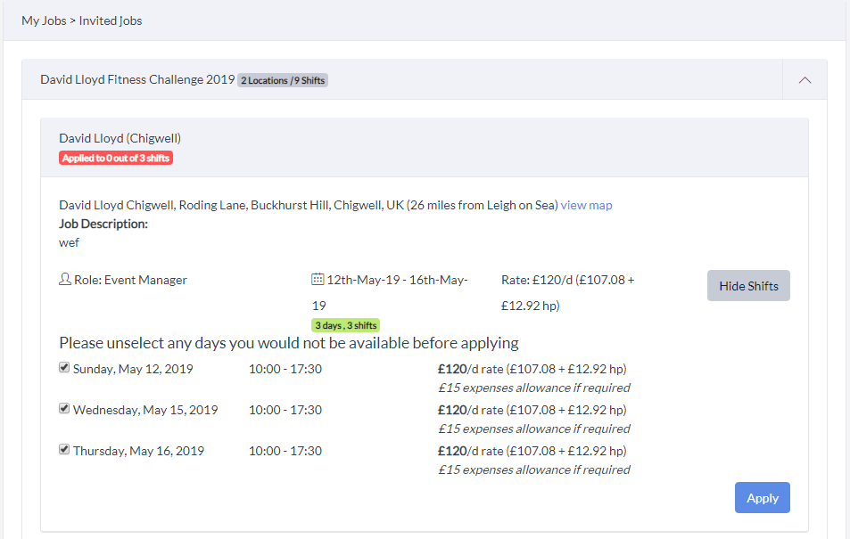Image resolution: width=850 pixels, height=539 pixels.
Task: Click the Sunday shift £120/d rate text
Action: coord(532,369)
